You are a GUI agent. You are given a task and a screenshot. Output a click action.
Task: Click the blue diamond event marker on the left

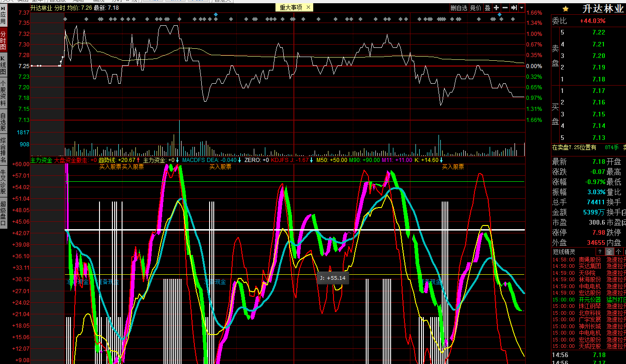(216, 15)
